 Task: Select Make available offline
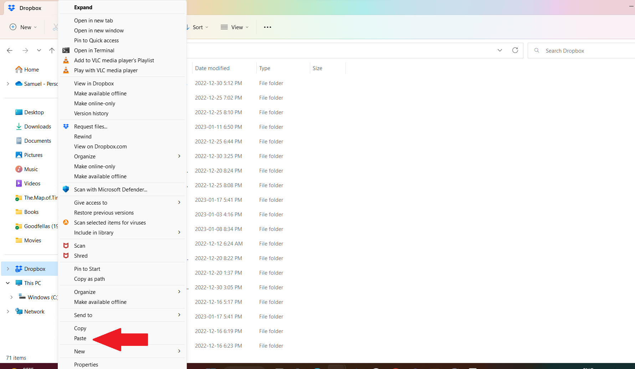(100, 93)
